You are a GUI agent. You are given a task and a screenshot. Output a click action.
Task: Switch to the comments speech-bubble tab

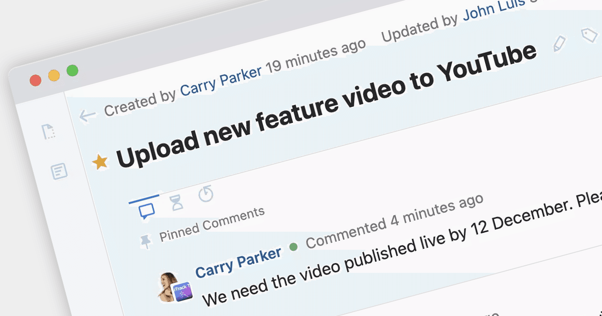click(146, 211)
